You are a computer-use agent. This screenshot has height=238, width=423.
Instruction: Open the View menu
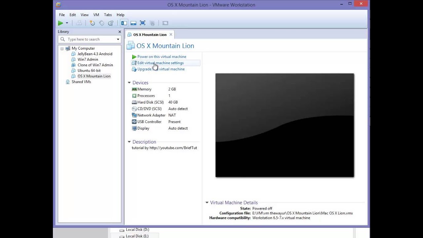pyautogui.click(x=85, y=15)
